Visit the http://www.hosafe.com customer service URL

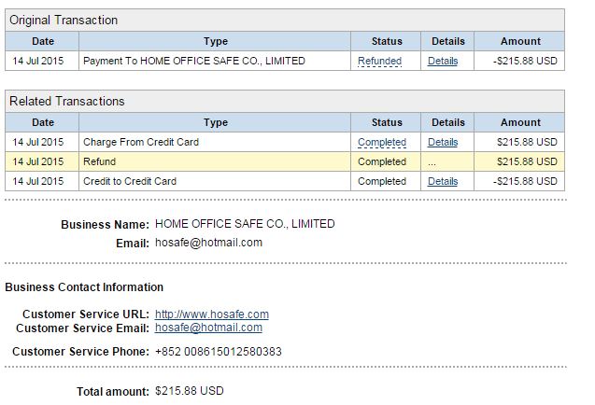[212, 314]
